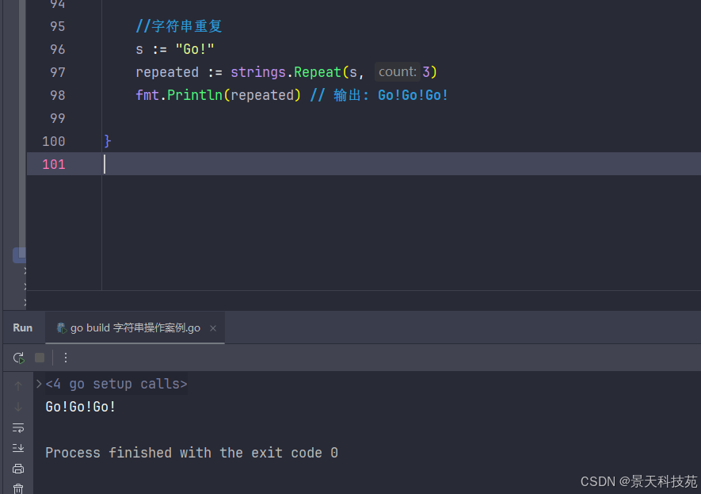701x494 pixels.
Task: Jump down the stack trace arrow
Action: point(18,407)
